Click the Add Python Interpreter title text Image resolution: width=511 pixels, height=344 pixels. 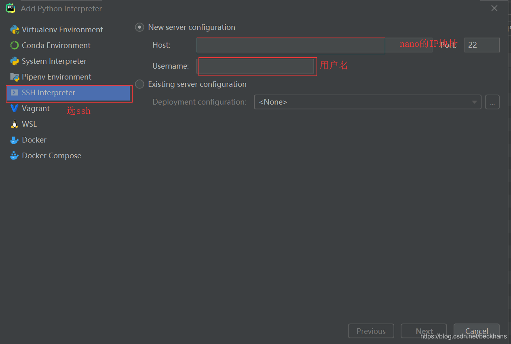61,8
